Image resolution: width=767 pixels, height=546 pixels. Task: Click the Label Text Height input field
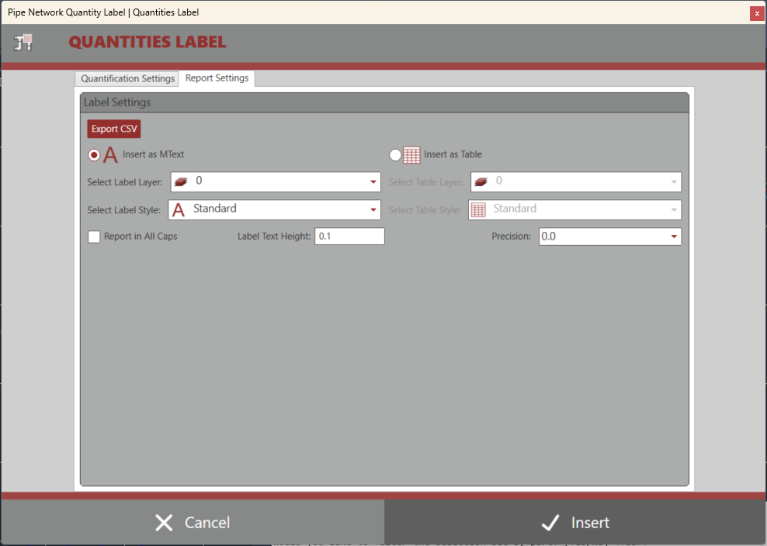coord(349,237)
